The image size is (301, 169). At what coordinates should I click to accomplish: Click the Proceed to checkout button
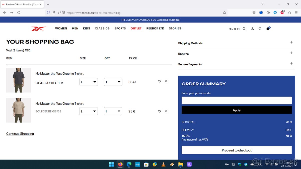(x=237, y=150)
